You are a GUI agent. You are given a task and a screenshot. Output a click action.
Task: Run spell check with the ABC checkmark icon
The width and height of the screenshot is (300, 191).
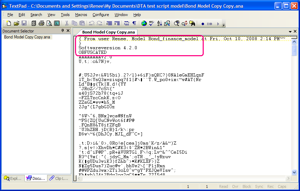(x=151, y=23)
